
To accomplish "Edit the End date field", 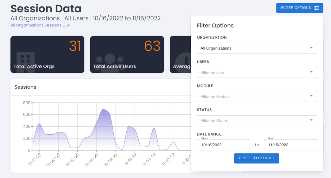I will [290, 145].
